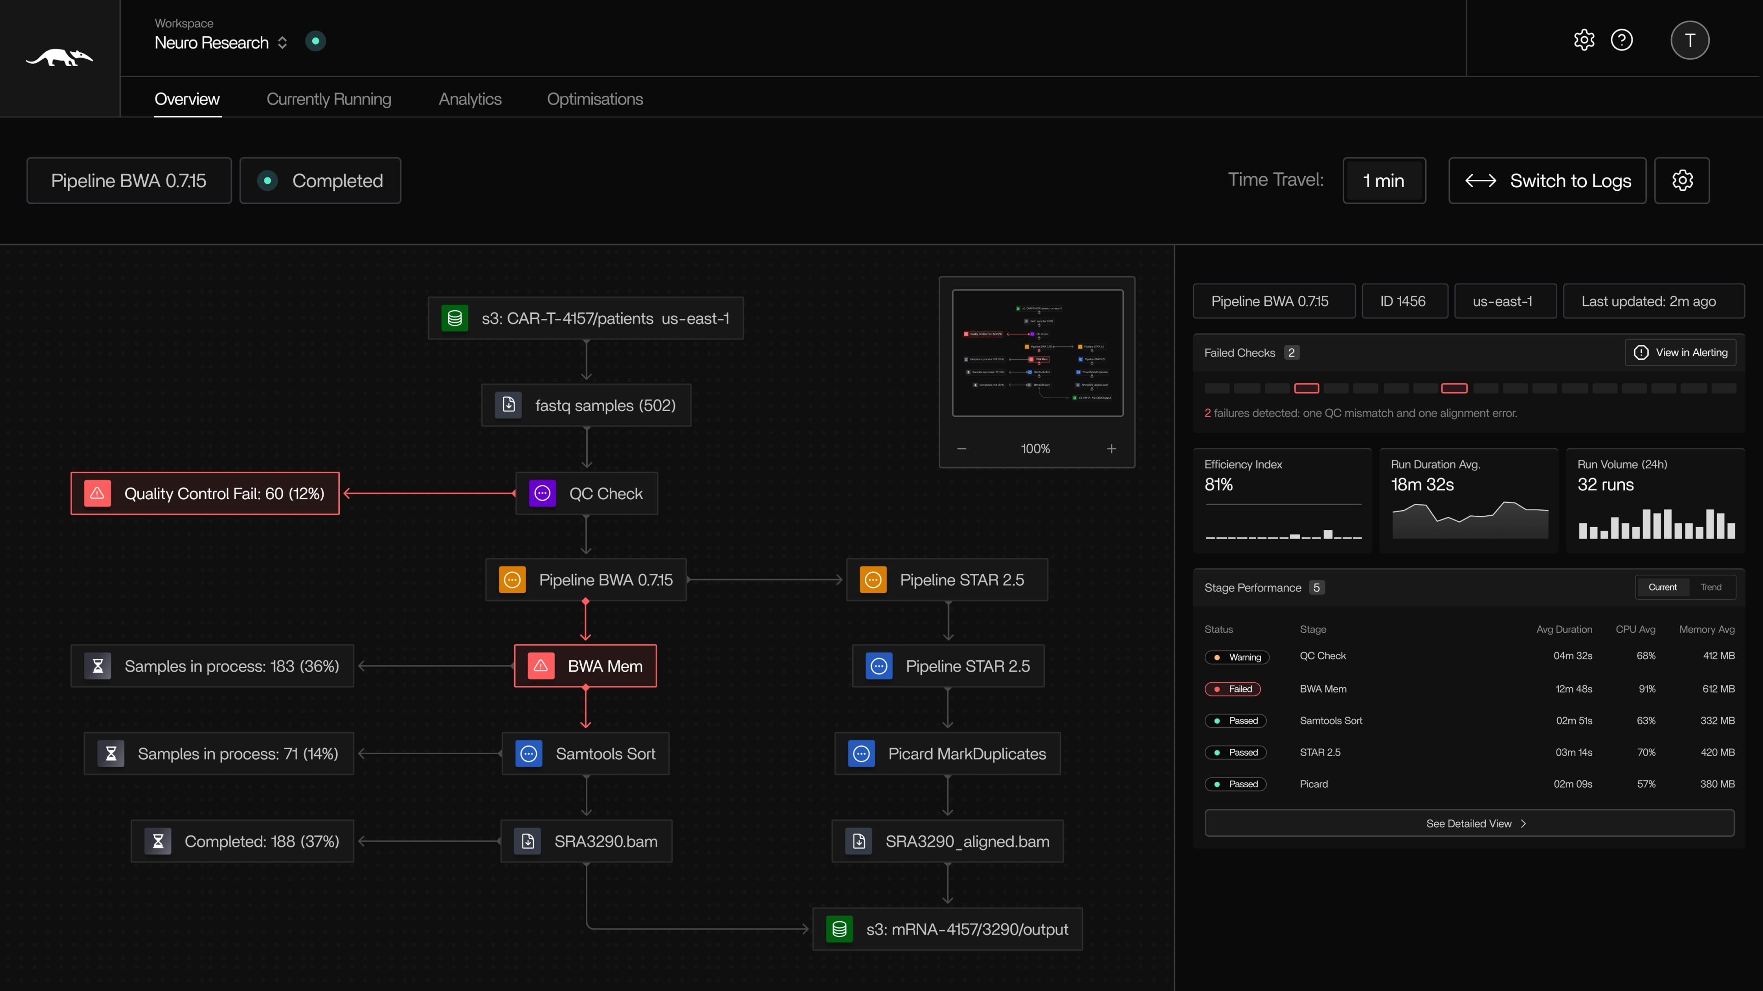Toggle the workspace status indicator dot
1763x991 pixels.
(315, 40)
